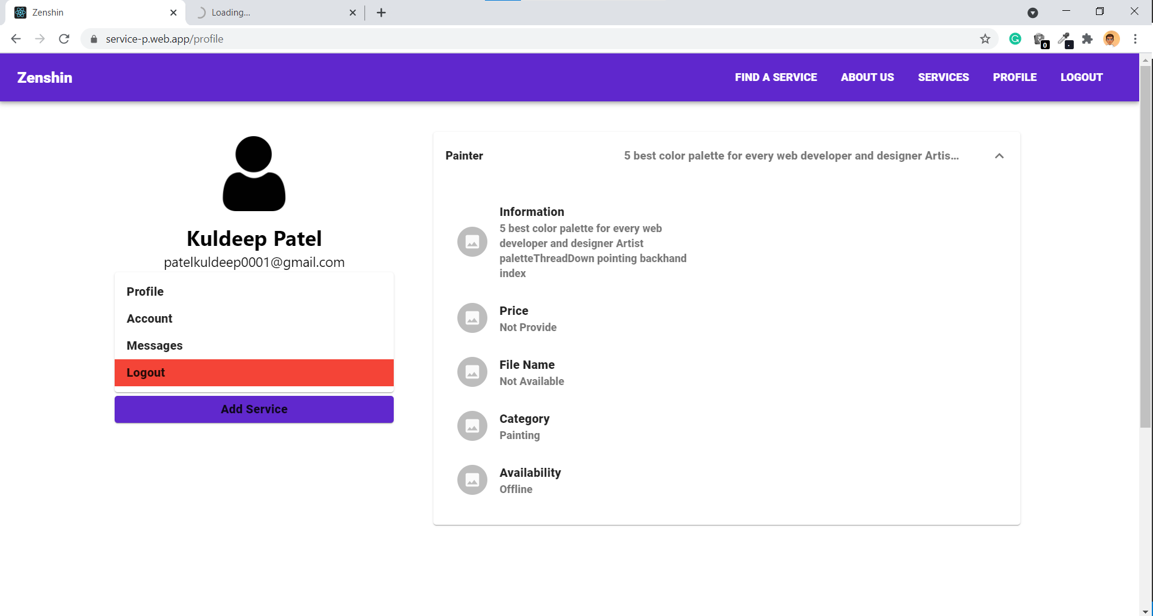The image size is (1153, 616).
Task: Close the Zenshin tab
Action: (173, 13)
